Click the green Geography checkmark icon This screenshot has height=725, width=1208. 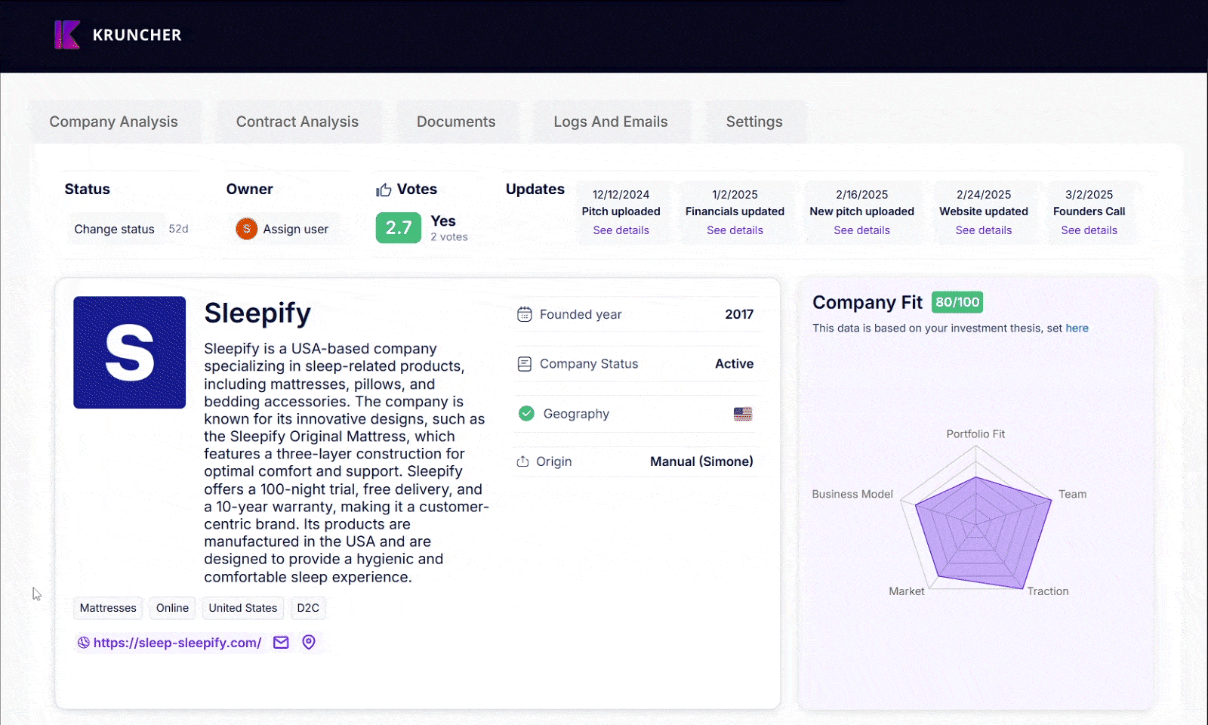[526, 413]
